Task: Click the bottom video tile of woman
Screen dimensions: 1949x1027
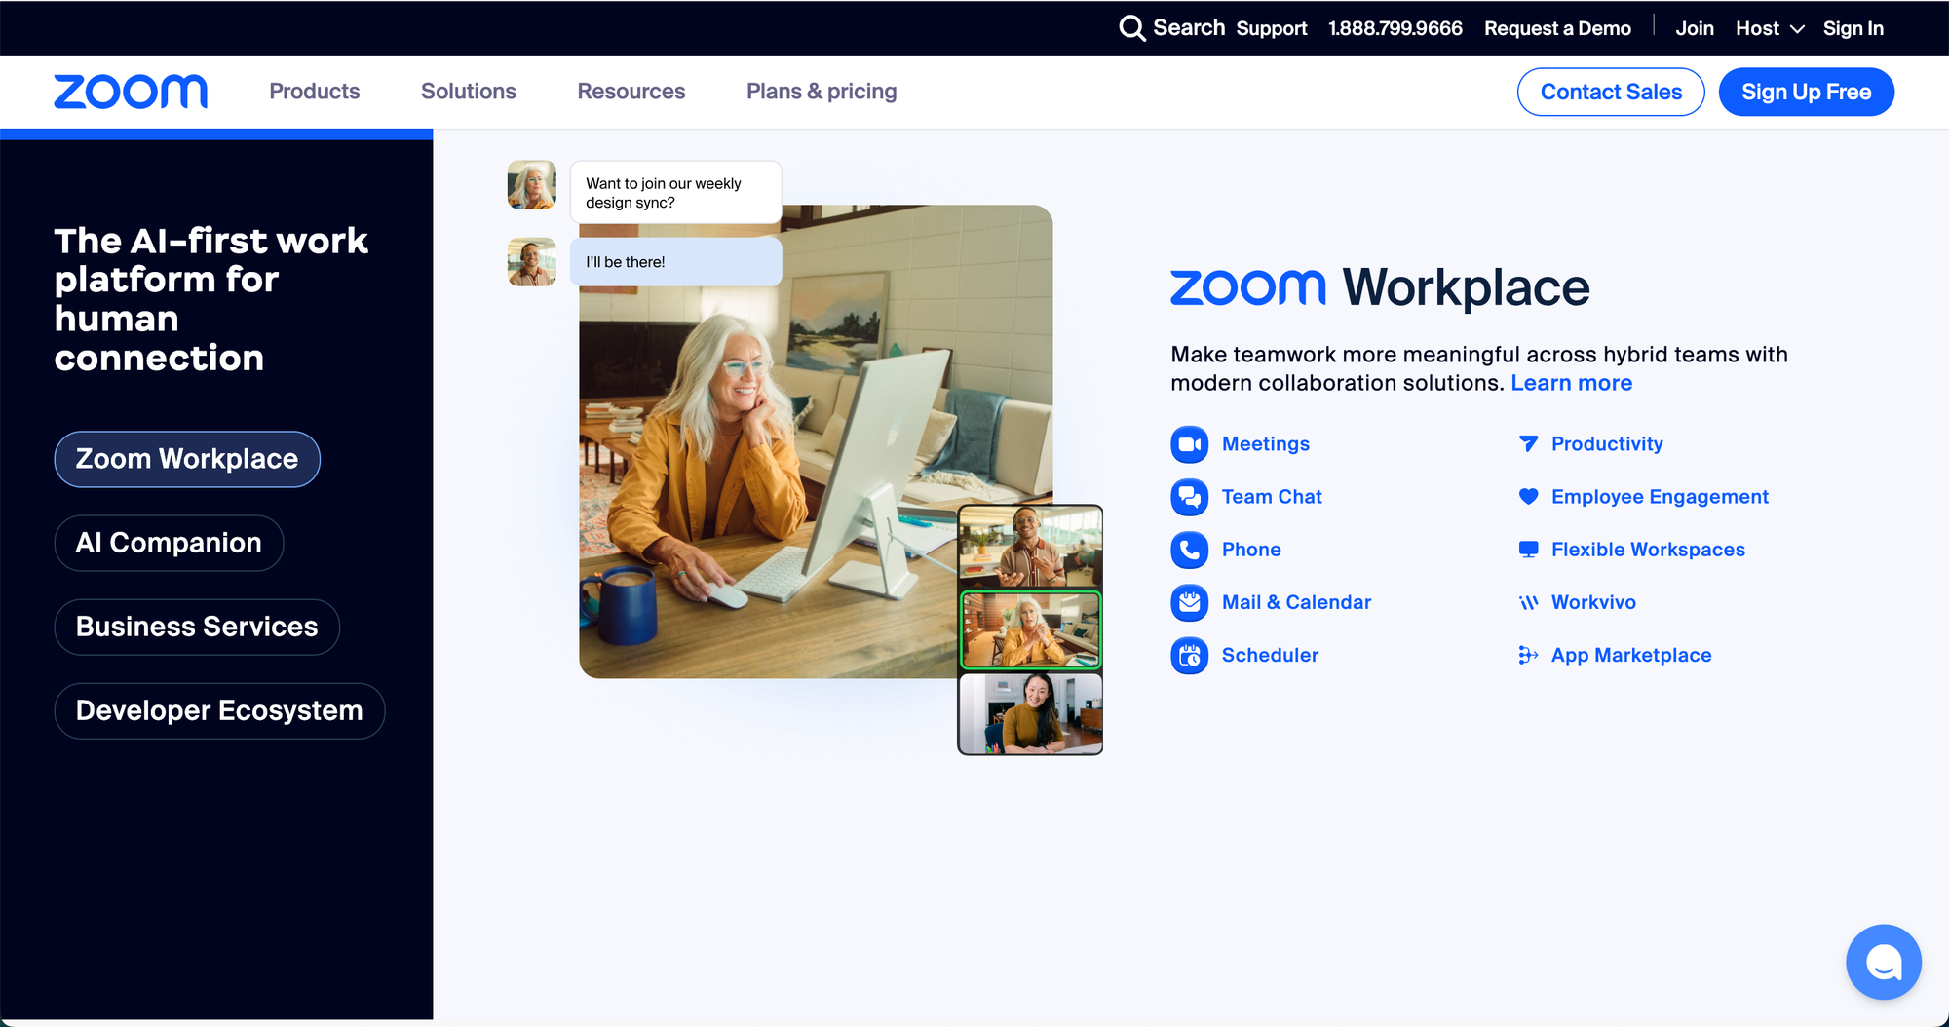Action: [x=1030, y=713]
